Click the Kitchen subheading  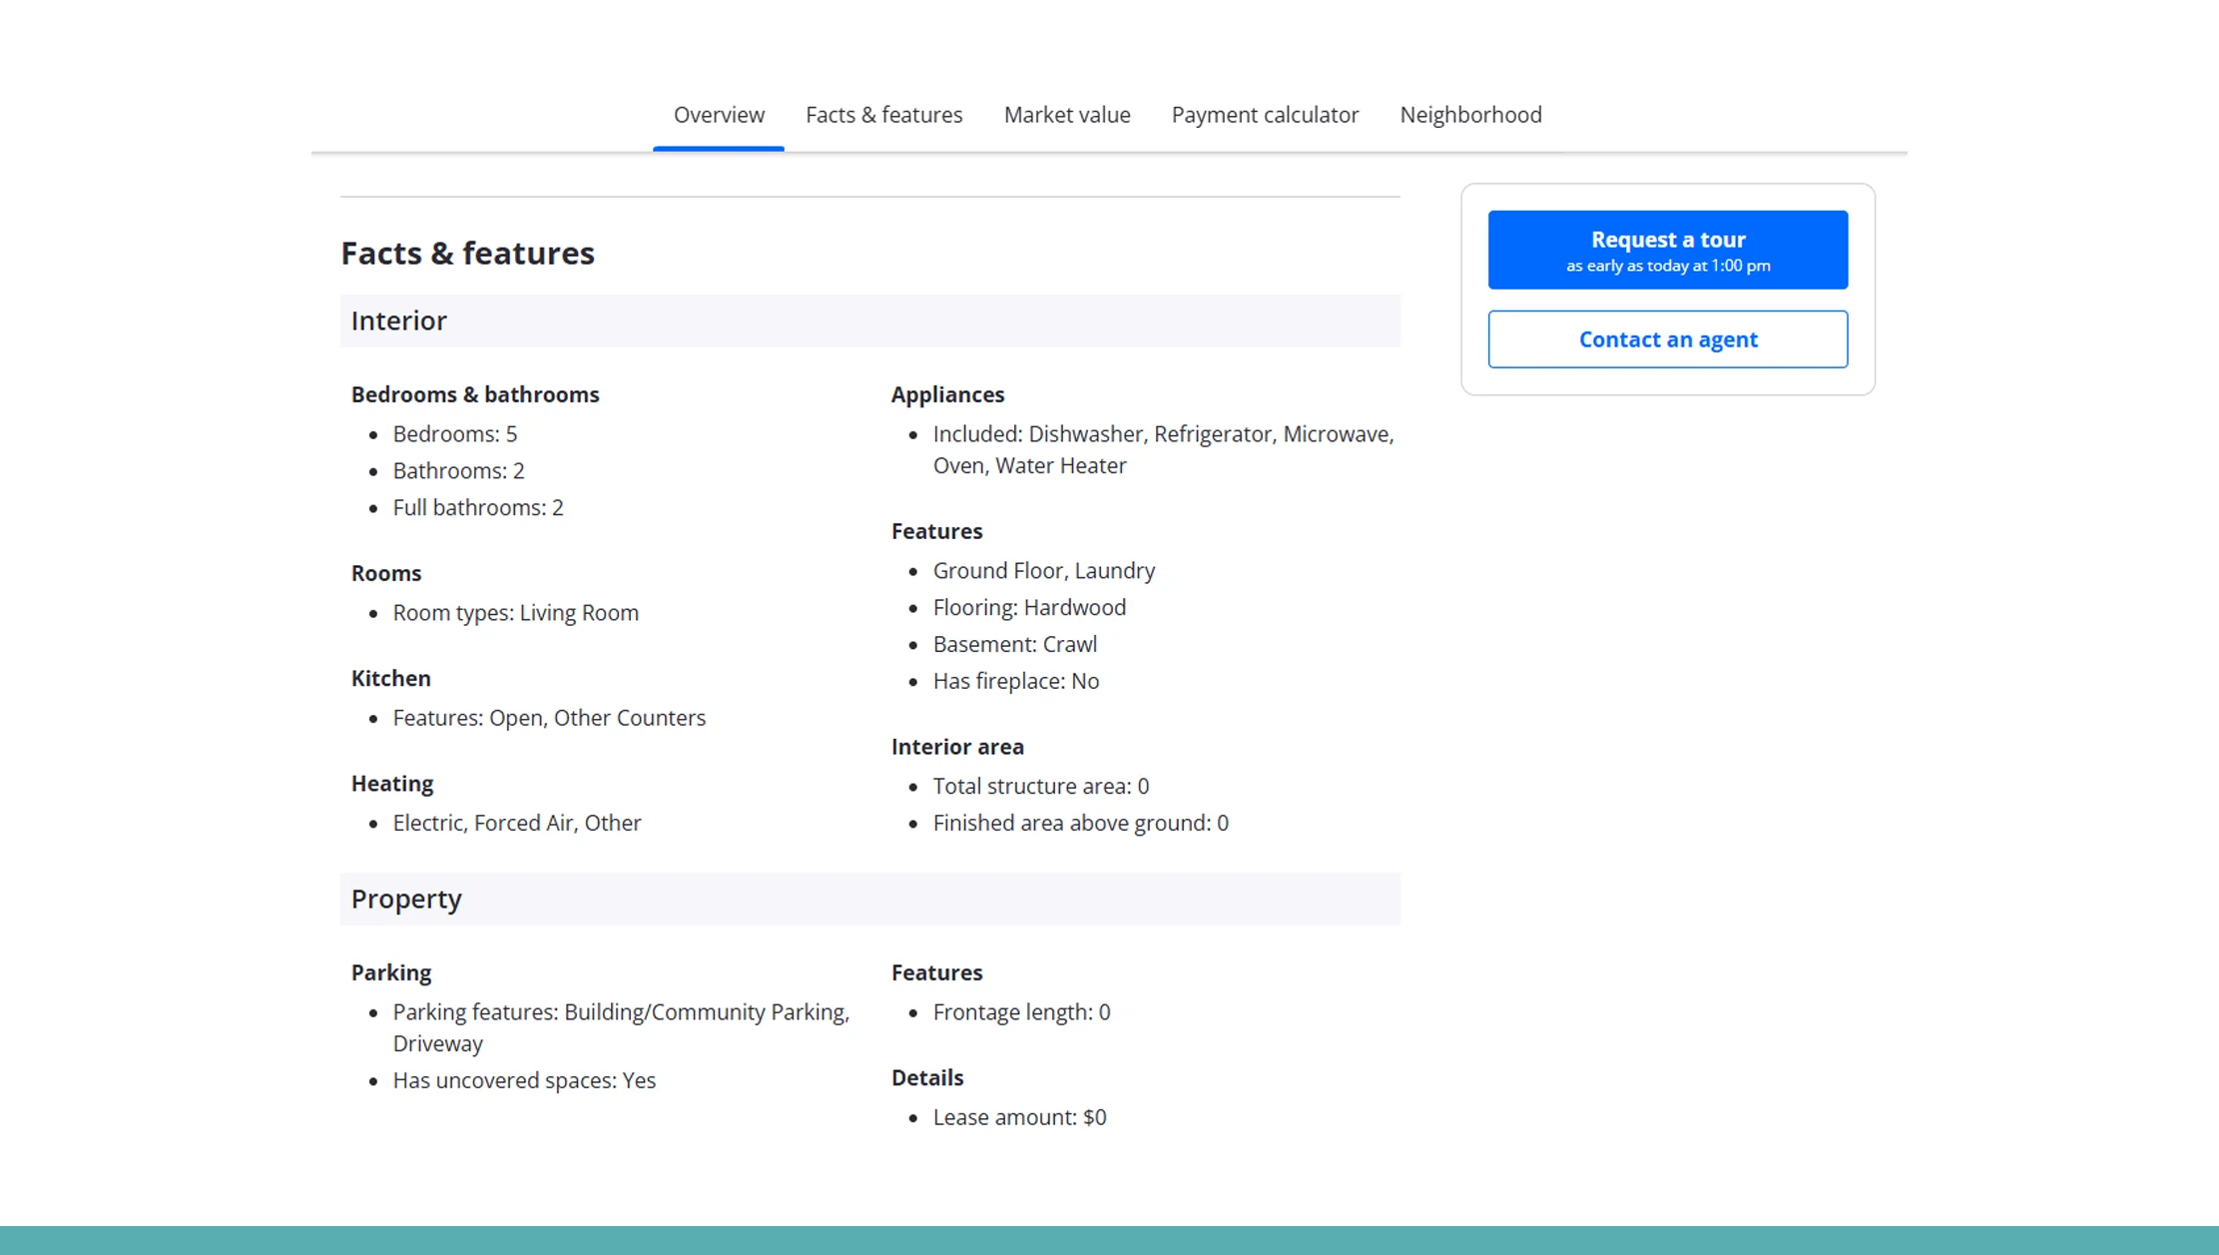390,678
